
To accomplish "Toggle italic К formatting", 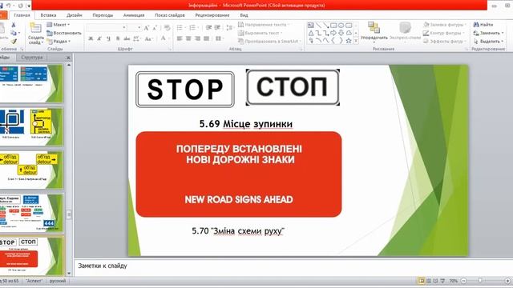I will coord(99,38).
